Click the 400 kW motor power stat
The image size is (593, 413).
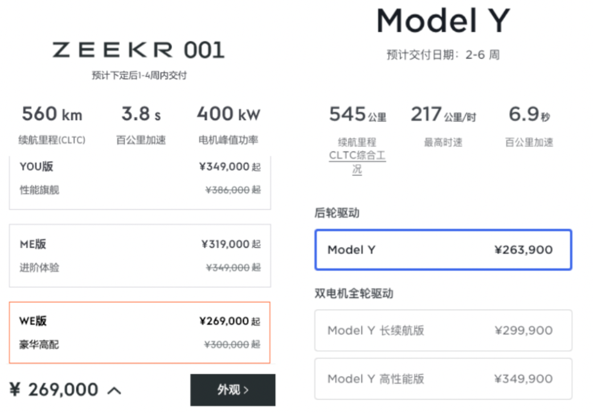[228, 115]
